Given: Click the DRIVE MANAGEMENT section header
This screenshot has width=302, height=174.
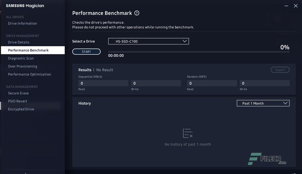Looking at the screenshot, I should pyautogui.click(x=22, y=36).
